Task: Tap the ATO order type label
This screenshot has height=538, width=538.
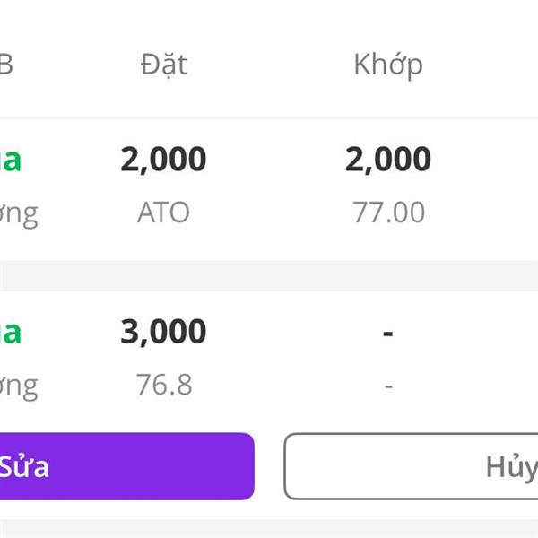Action: (x=163, y=213)
